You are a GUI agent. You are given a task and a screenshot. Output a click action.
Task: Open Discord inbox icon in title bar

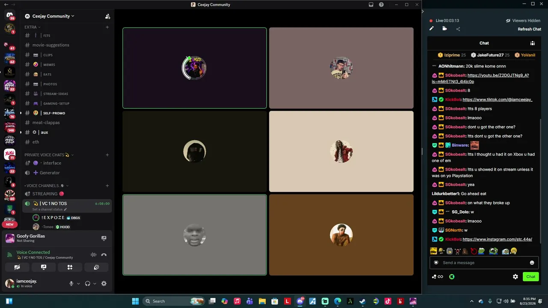pos(371,5)
